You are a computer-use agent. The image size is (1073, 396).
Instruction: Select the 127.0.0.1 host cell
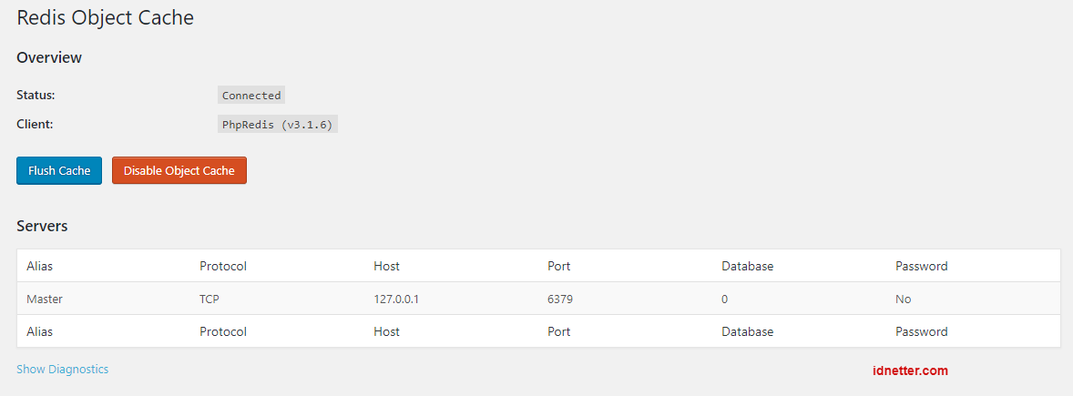(x=396, y=299)
